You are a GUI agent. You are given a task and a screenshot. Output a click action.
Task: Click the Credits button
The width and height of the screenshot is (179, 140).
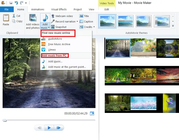pos(86,27)
